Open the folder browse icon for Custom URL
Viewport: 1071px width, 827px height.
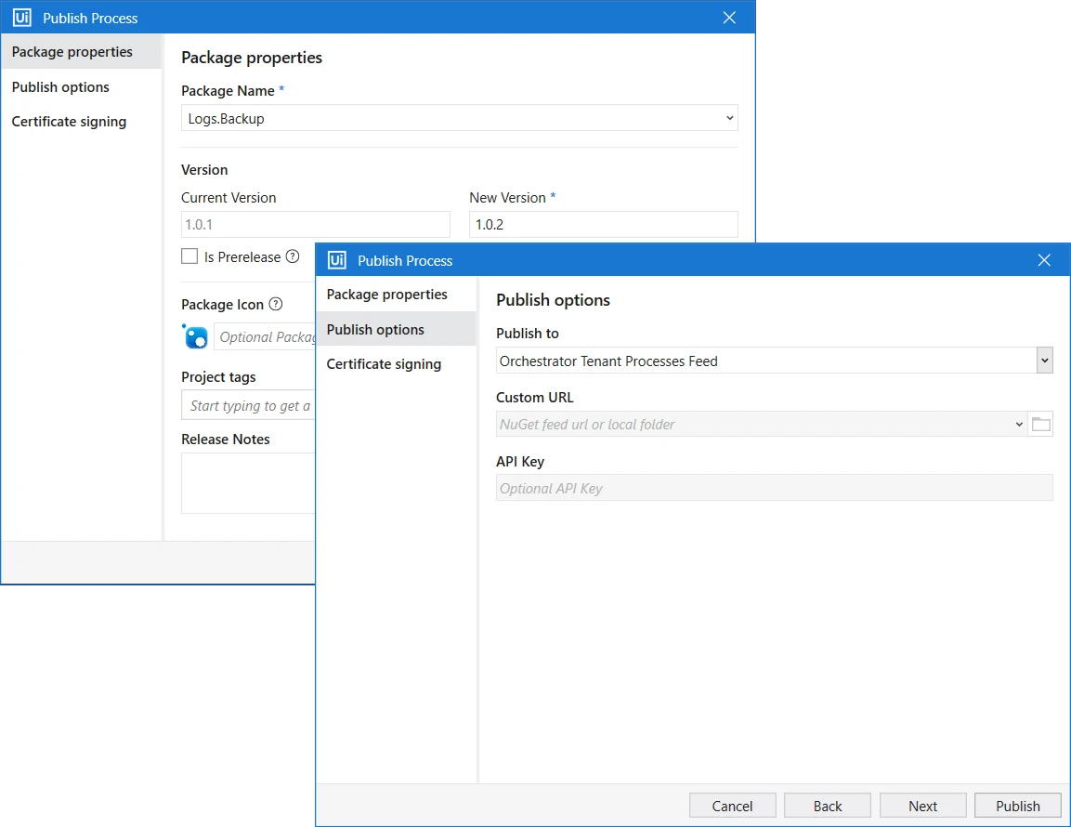coord(1040,424)
